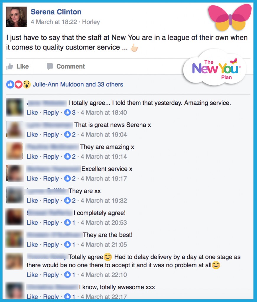Image resolution: width=257 pixels, height=302 pixels.
Task: Click the wow face reaction icon
Action: 27,84
